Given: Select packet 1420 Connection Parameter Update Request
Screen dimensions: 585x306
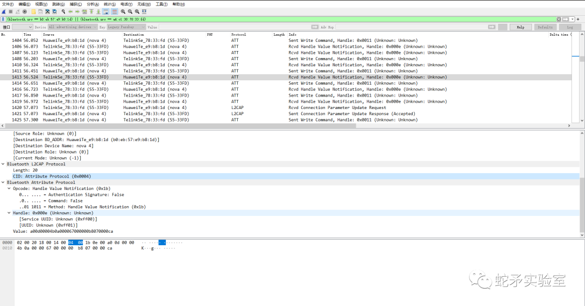Looking at the screenshot, I should tap(286, 107).
